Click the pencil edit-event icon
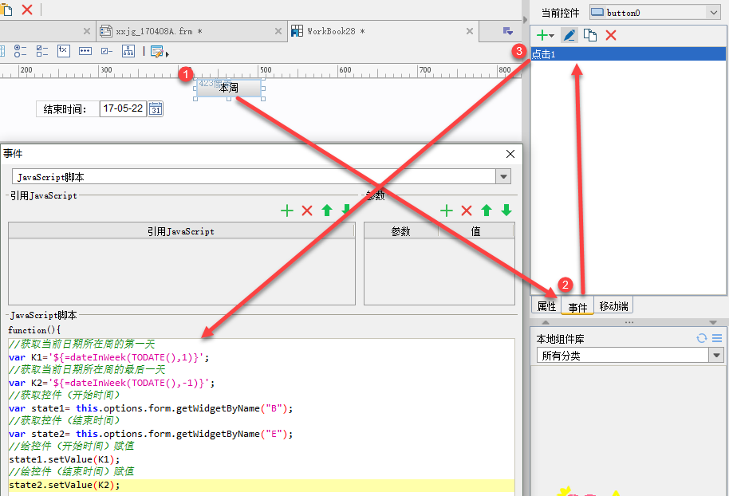The width and height of the screenshot is (729, 496). (569, 35)
